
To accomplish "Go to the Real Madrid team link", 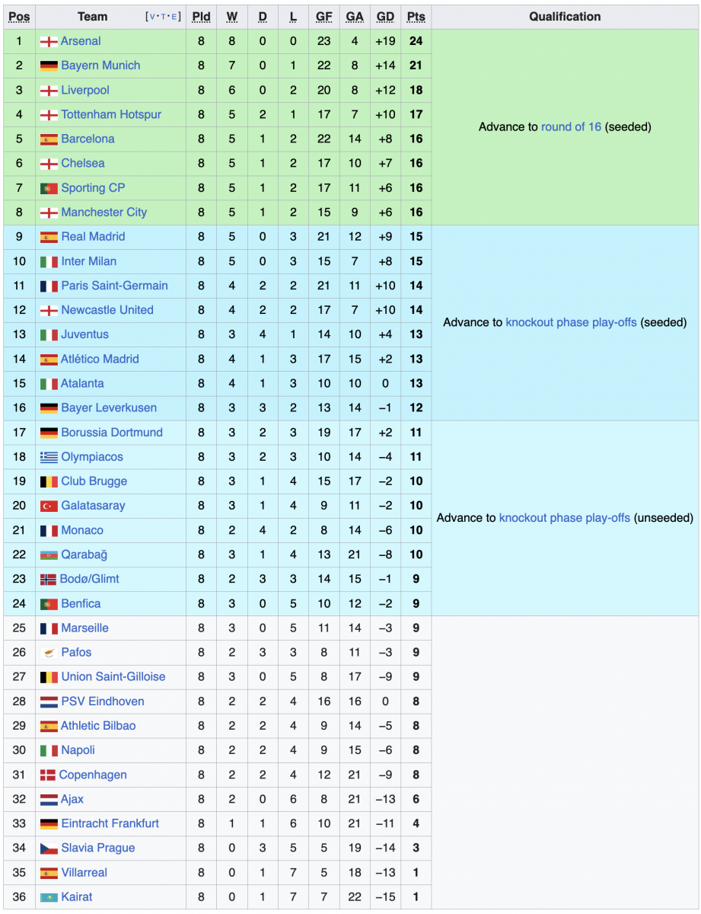I will tap(93, 237).
